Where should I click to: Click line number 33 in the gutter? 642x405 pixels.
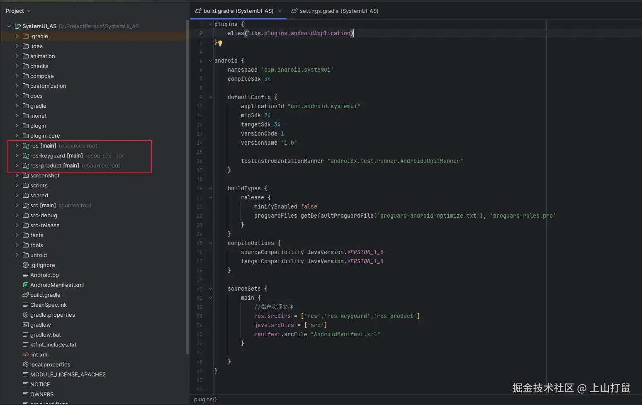(199, 316)
